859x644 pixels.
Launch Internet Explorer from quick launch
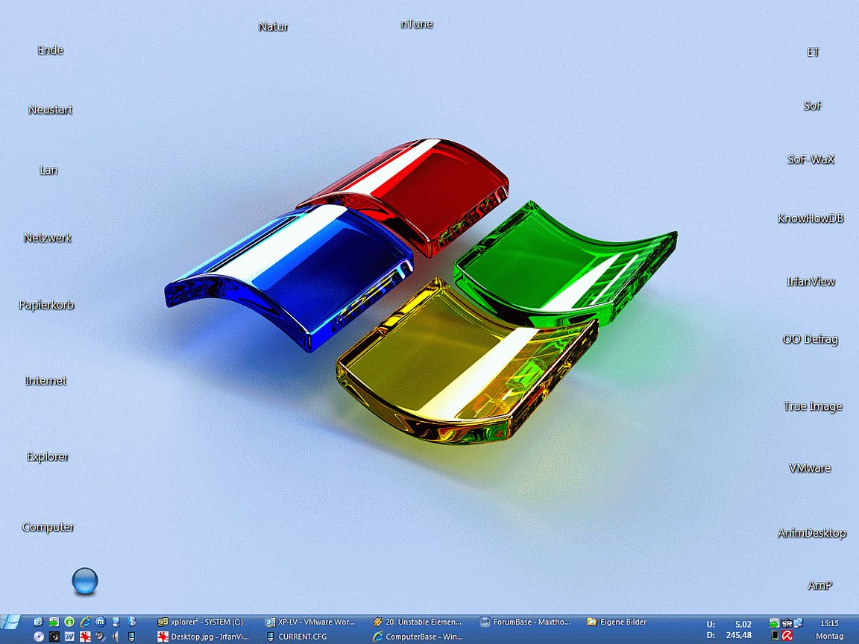(x=85, y=622)
